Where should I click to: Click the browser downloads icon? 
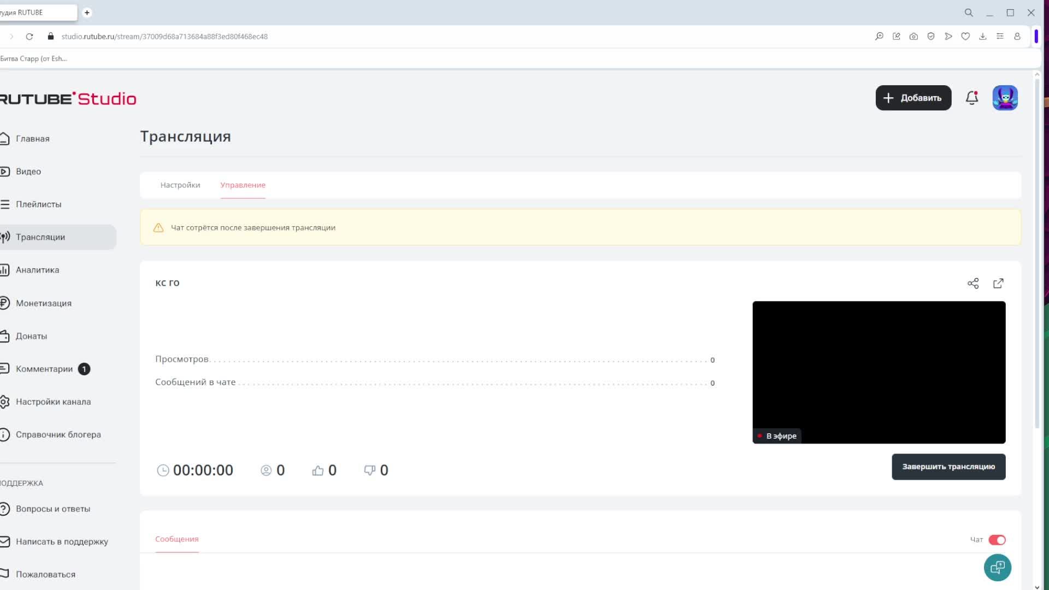click(982, 37)
